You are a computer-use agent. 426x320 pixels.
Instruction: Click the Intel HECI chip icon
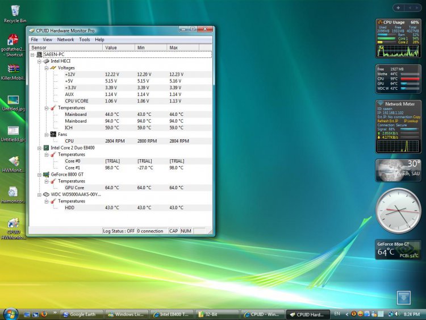pos(47,61)
